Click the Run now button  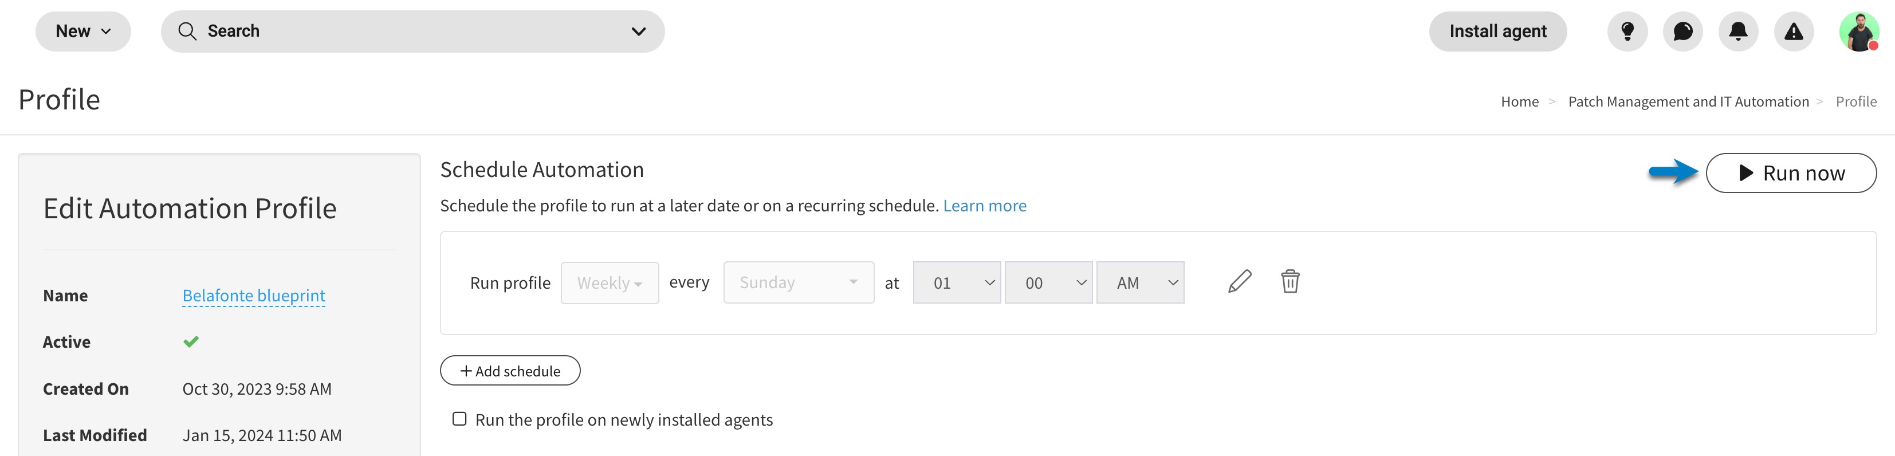tap(1791, 173)
